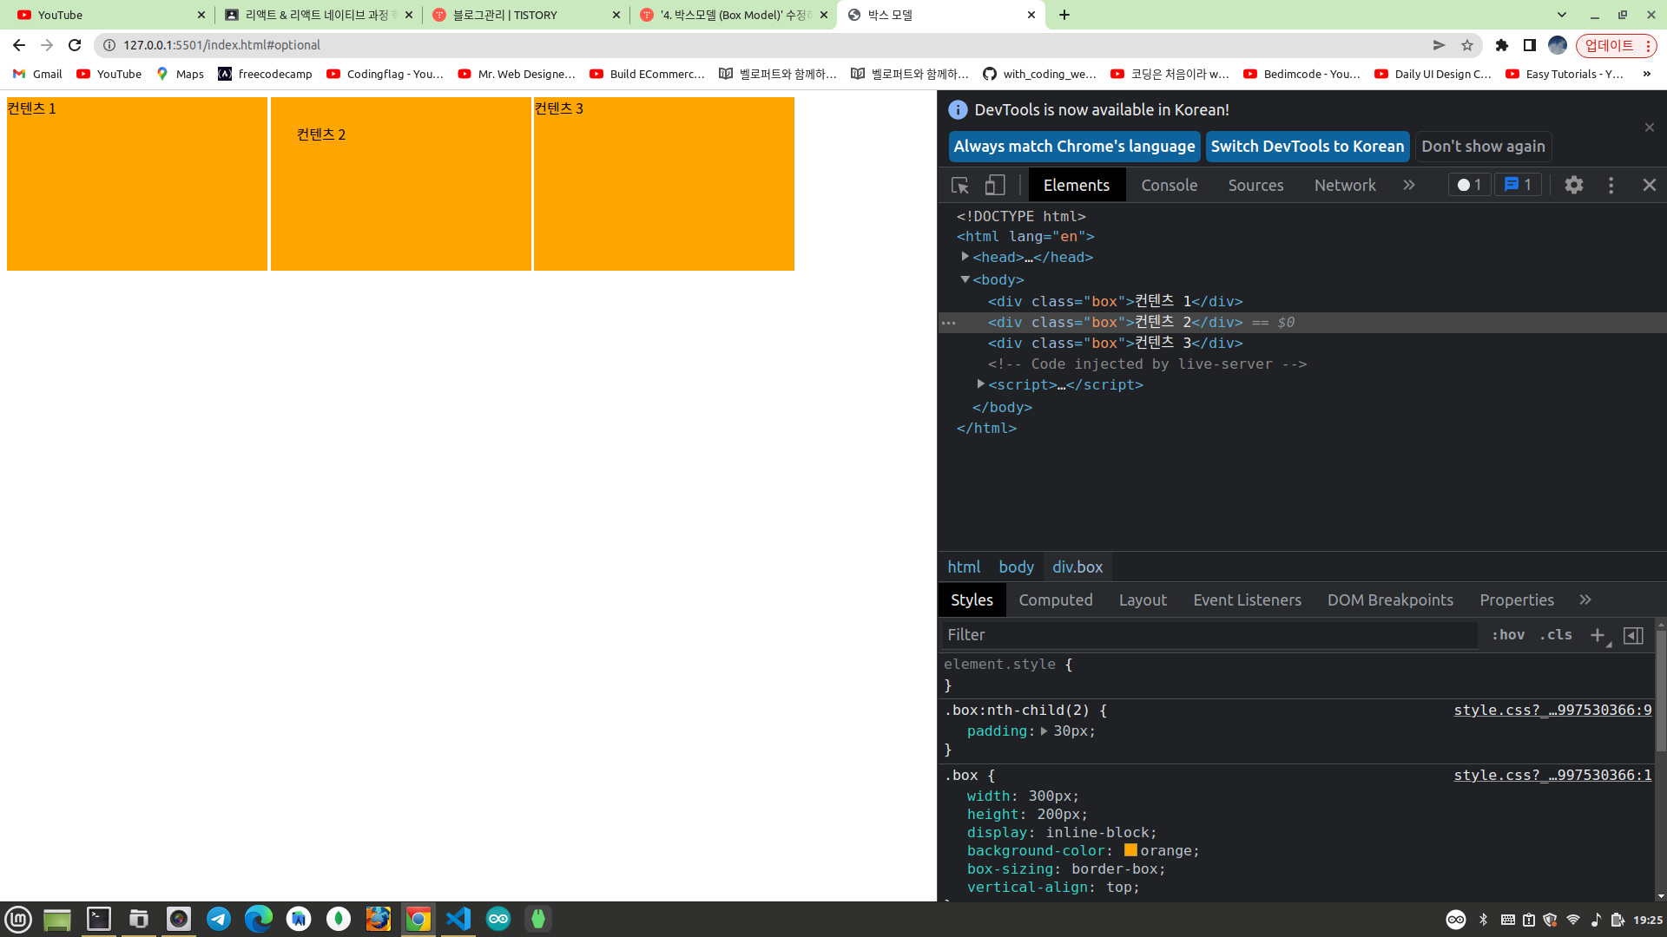This screenshot has width=1667, height=937.
Task: Bookmark this page with star icon
Action: [1467, 45]
